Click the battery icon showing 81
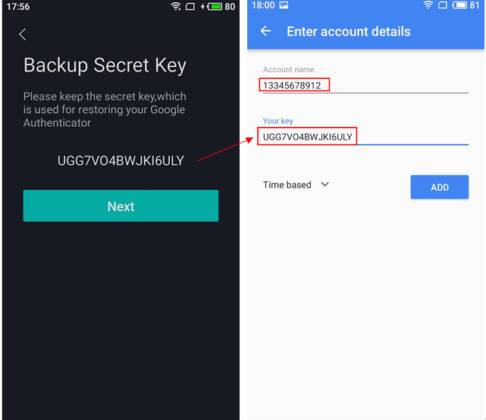Screen dimensions: 486x420 459,6
